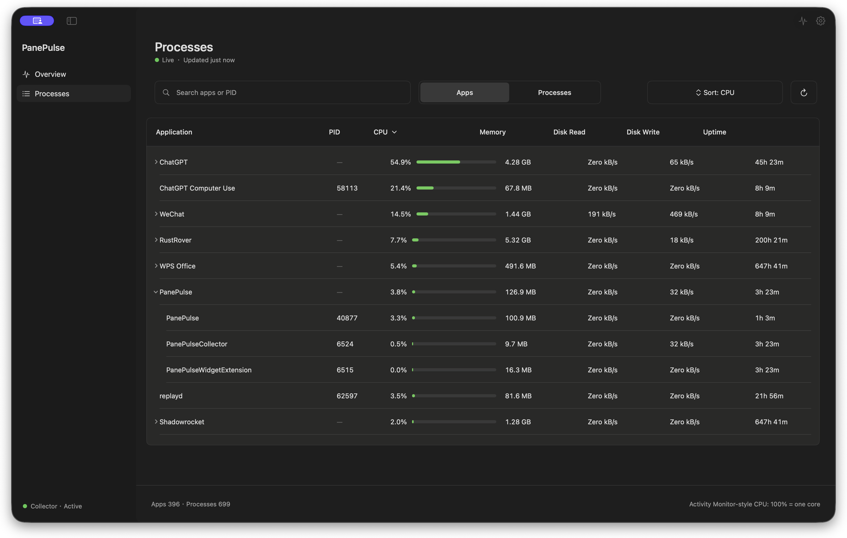Open the activity pulse icon at top right
Viewport: 847px width, 538px height.
point(803,21)
